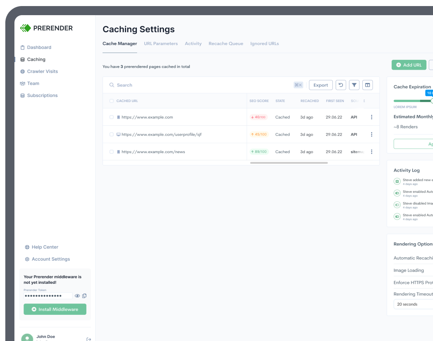433x341 pixels.
Task: Sort by the SEO SCORE column
Action: click(259, 101)
